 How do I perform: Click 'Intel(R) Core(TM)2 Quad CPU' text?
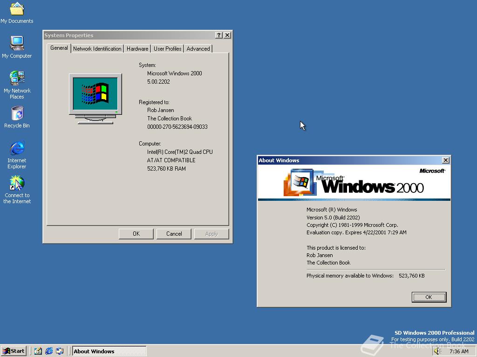[x=180, y=152]
